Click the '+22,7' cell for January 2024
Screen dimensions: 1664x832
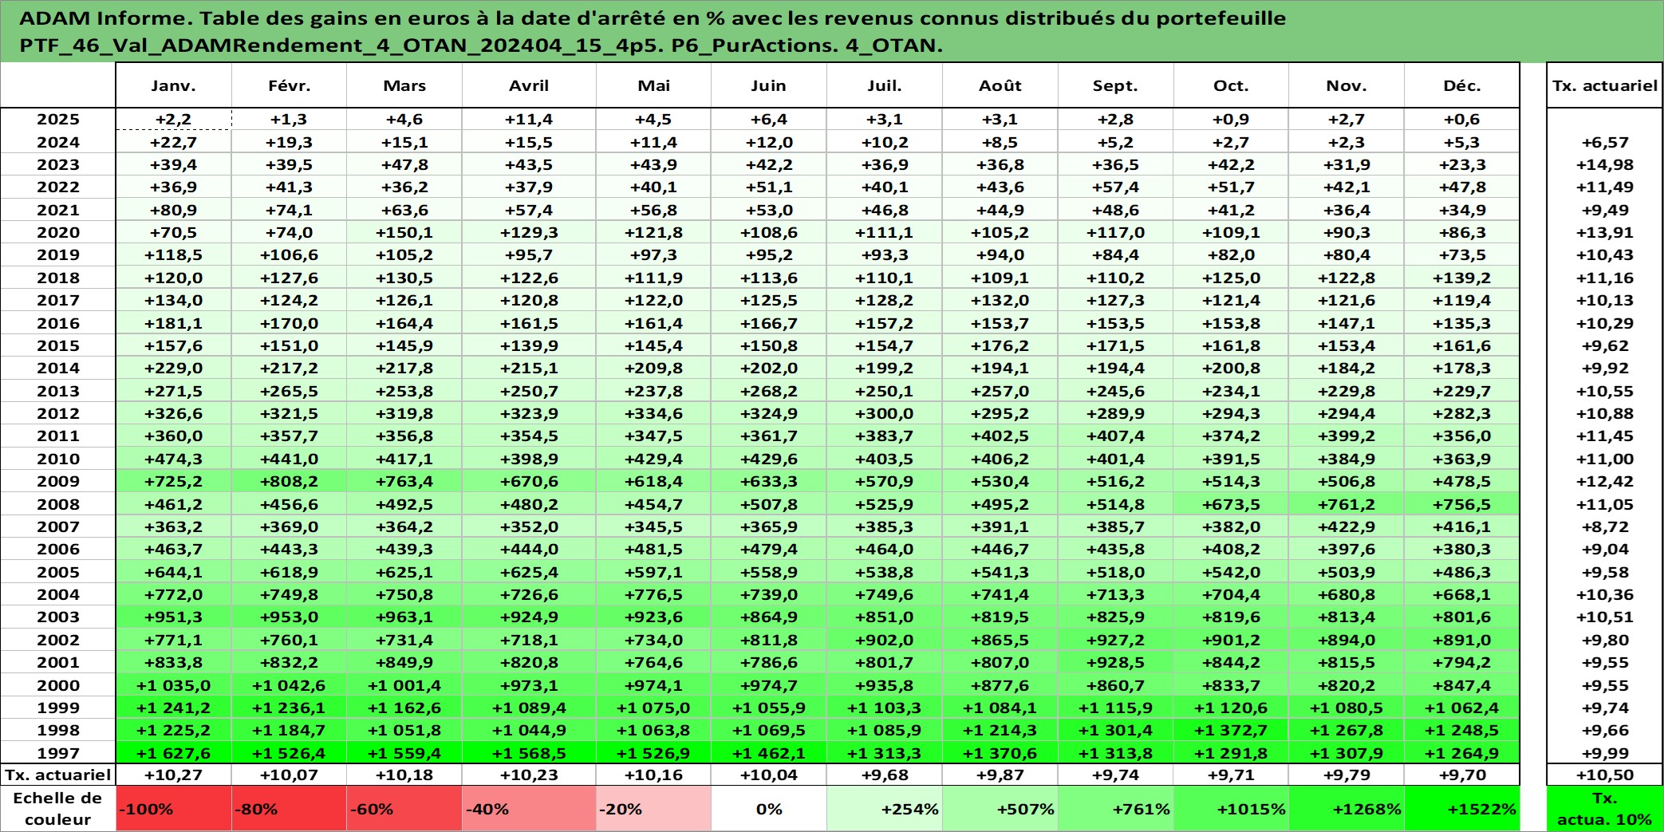click(174, 142)
